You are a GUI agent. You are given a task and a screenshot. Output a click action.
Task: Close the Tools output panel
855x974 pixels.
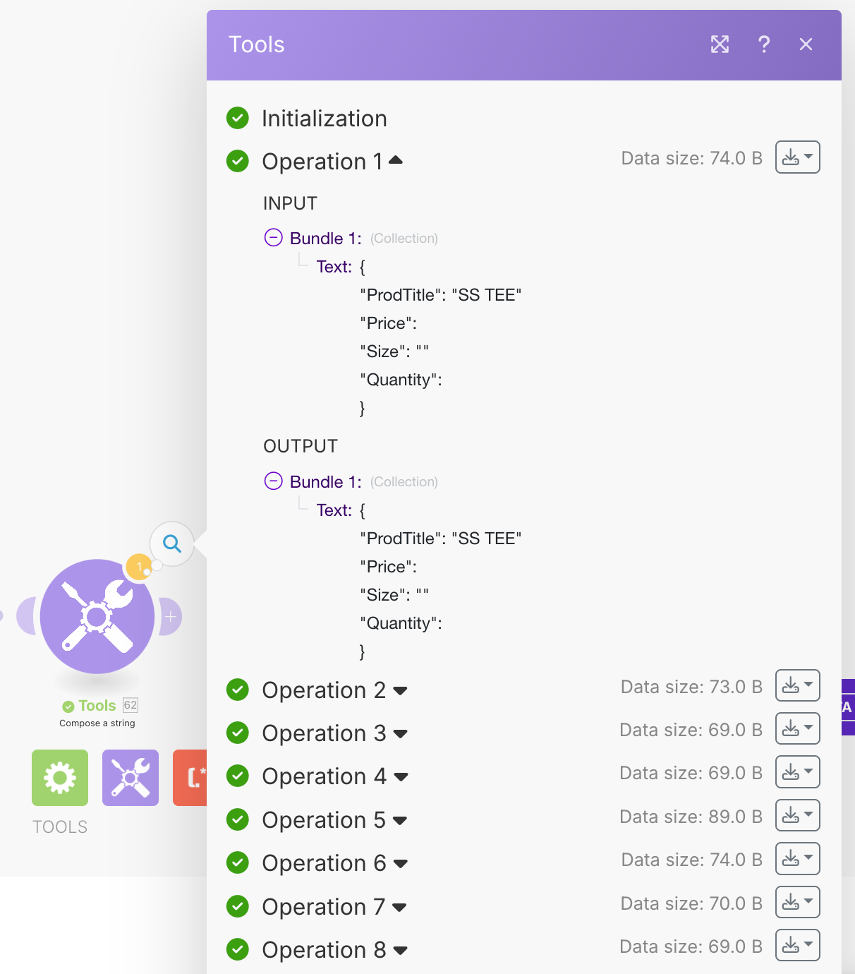click(806, 44)
